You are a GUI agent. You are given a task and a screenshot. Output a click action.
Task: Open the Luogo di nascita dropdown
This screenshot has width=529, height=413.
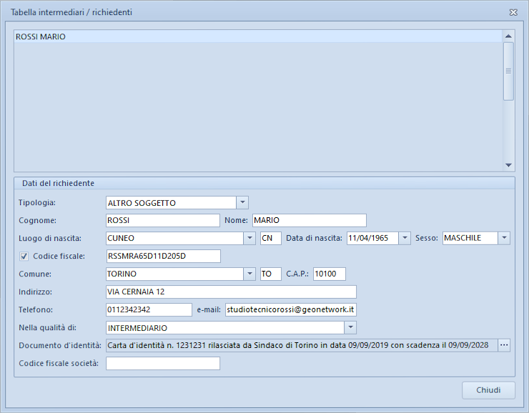click(x=249, y=238)
